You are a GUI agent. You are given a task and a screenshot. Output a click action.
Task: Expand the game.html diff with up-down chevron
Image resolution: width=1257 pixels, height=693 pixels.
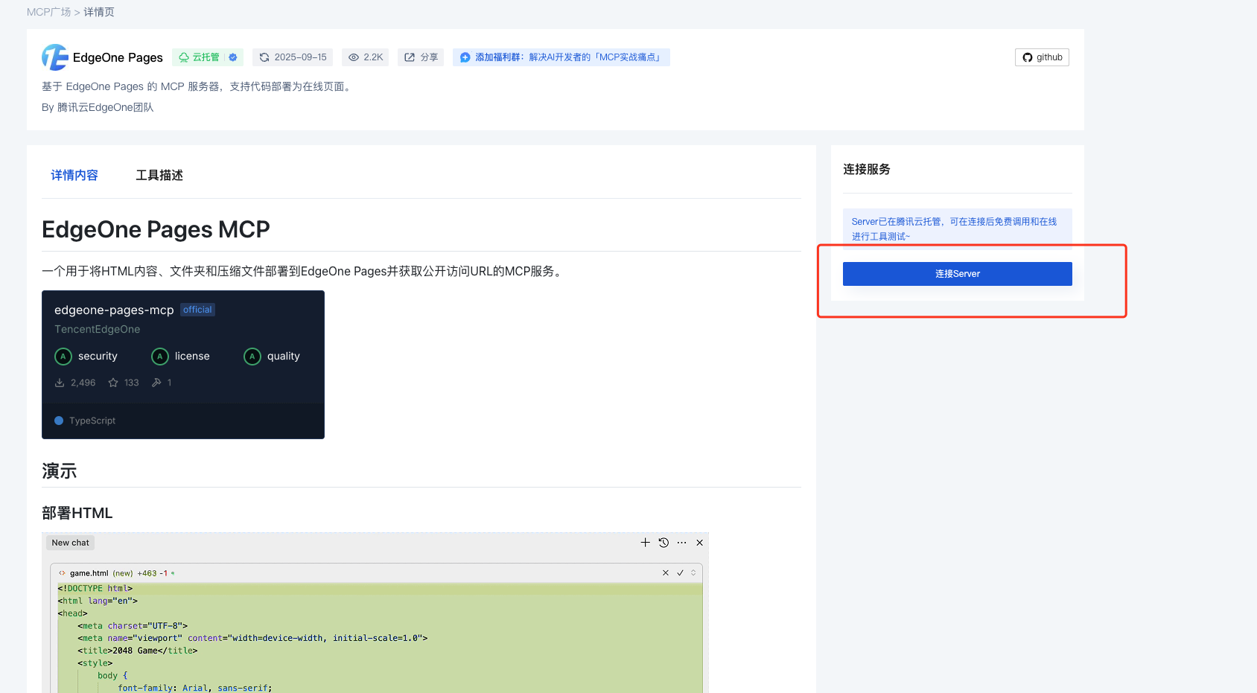[693, 573]
